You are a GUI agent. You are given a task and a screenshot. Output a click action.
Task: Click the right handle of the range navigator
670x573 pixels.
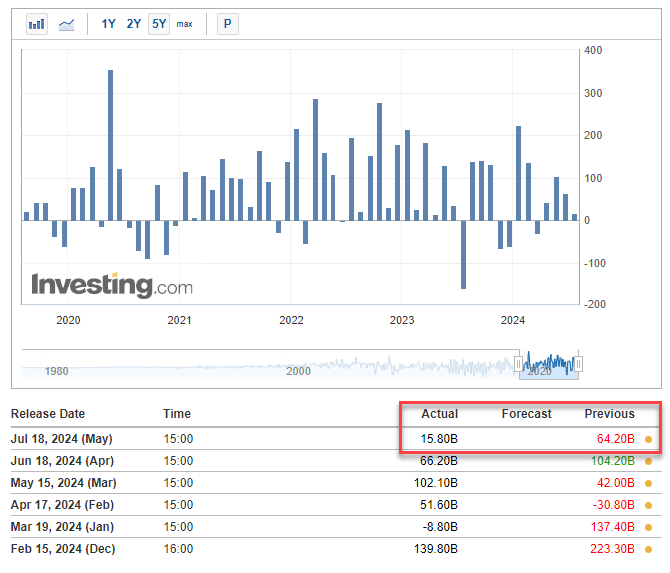click(578, 364)
